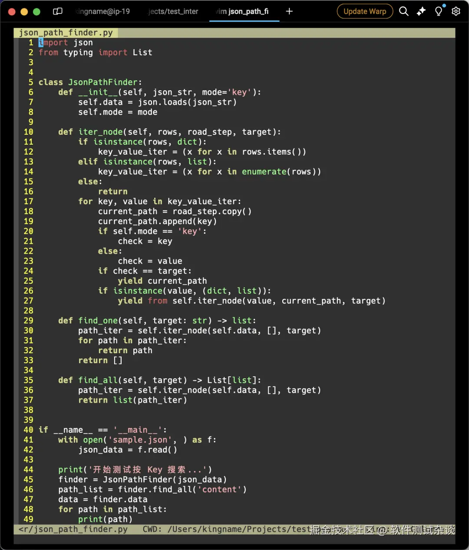Viewport: 469px width, 550px height.
Task: Click 'finder = JsonPathFinder(json_data)' line
Action: click(142, 480)
